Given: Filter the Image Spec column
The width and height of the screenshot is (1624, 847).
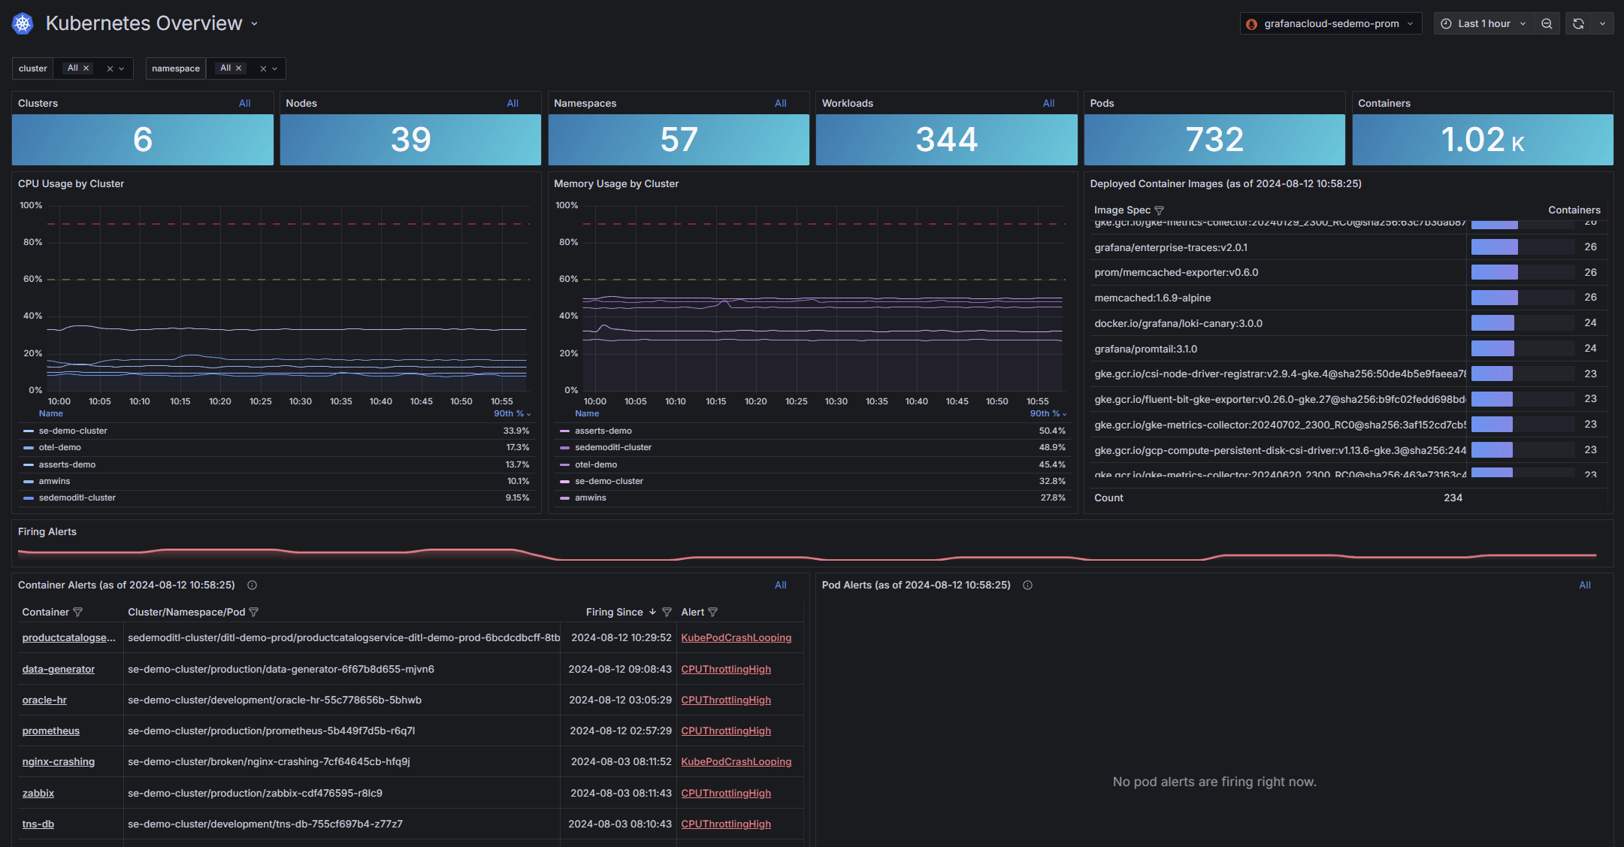Looking at the screenshot, I should pyautogui.click(x=1159, y=210).
